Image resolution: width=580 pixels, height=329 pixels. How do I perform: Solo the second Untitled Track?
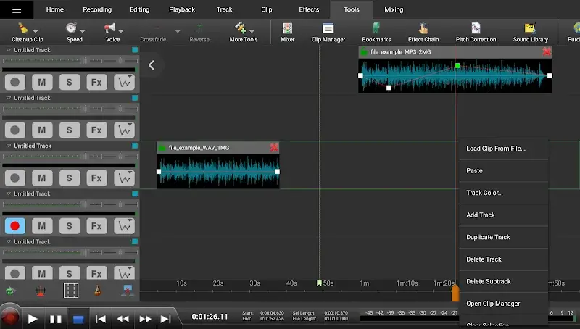69,130
